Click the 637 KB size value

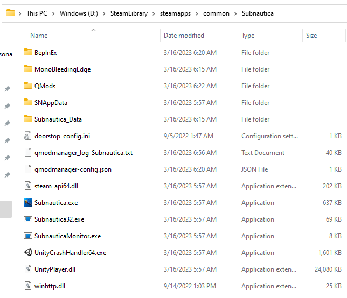coord(332,203)
